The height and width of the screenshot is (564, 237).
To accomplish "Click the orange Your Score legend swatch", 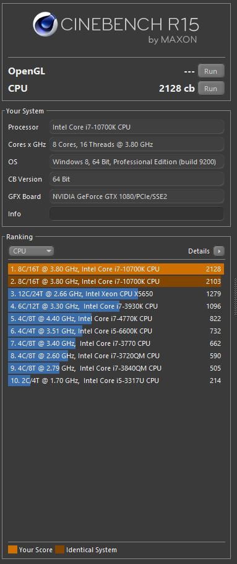I will click(12, 550).
